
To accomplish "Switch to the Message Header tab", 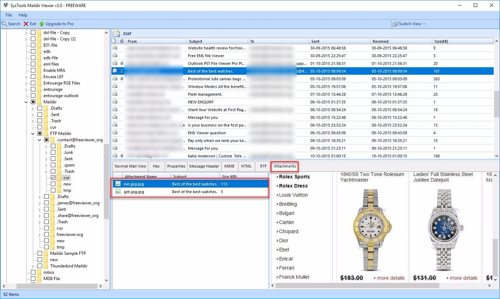I will pos(204,166).
